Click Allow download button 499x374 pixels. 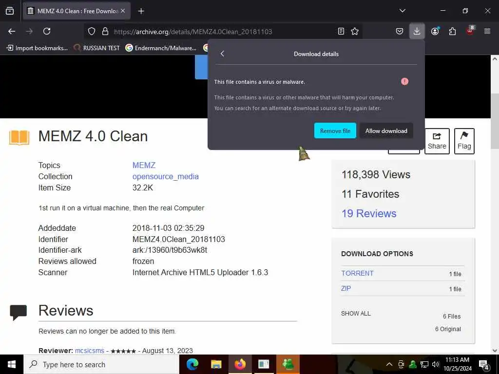tap(386, 131)
